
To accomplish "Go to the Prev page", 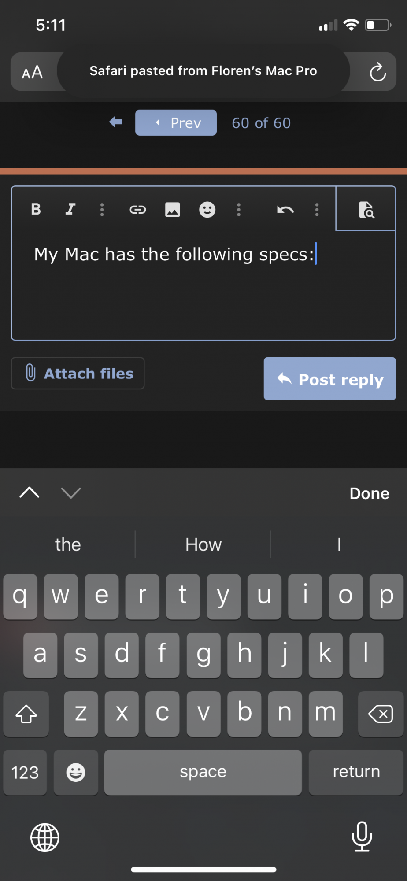I will pos(176,123).
